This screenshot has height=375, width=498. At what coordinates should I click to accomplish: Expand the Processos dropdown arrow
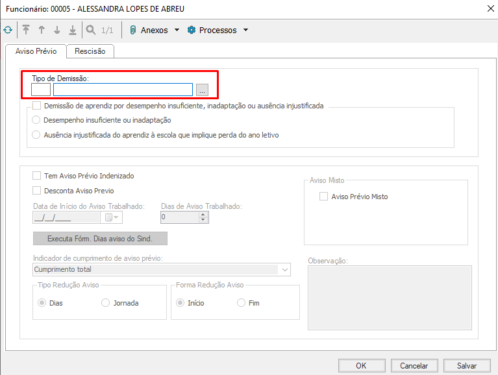245,30
